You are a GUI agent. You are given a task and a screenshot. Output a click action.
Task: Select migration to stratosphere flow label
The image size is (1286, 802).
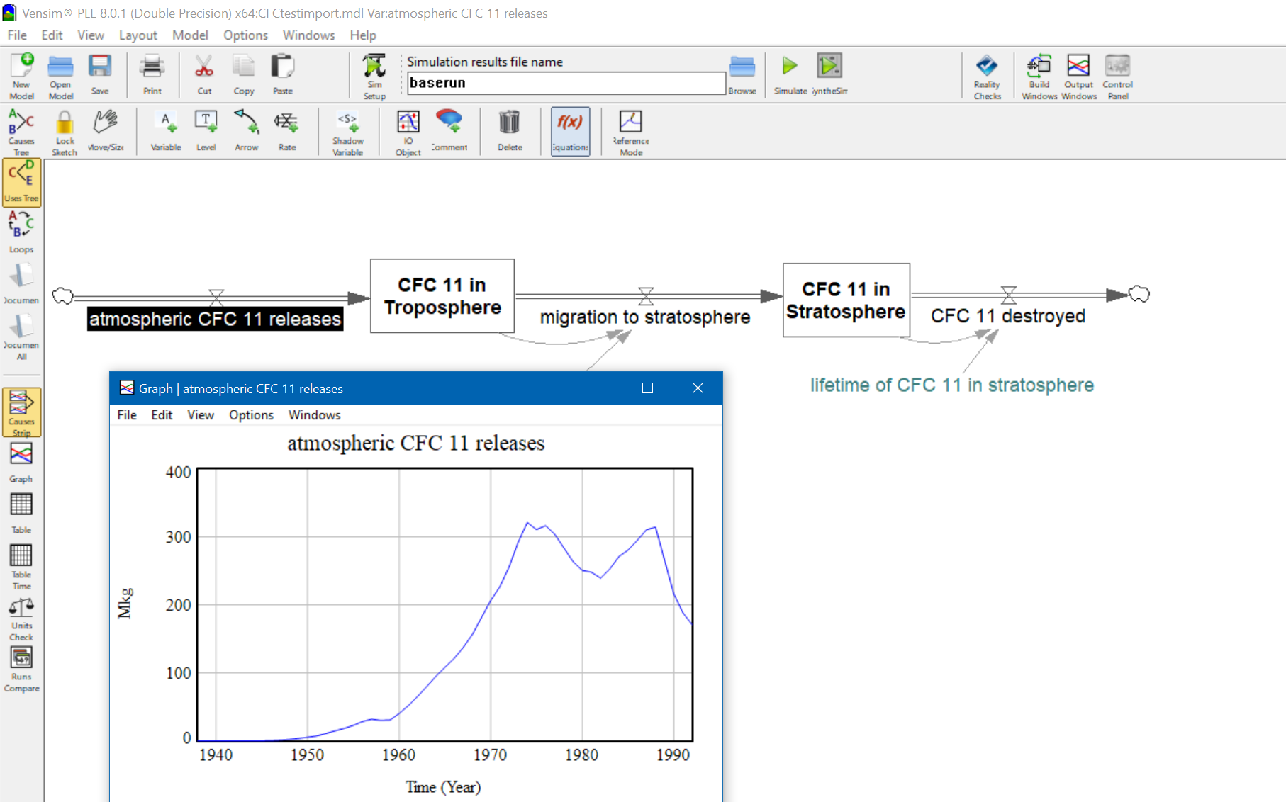(x=645, y=317)
